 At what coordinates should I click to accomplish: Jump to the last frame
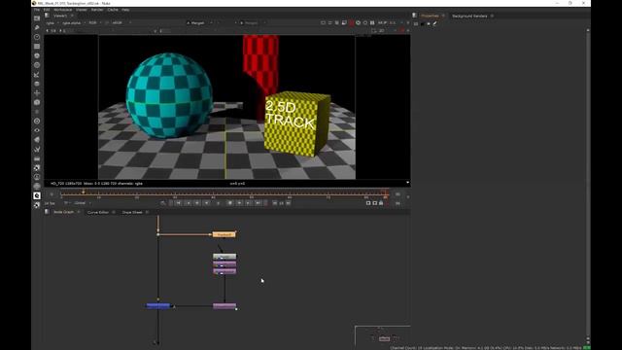click(x=258, y=203)
